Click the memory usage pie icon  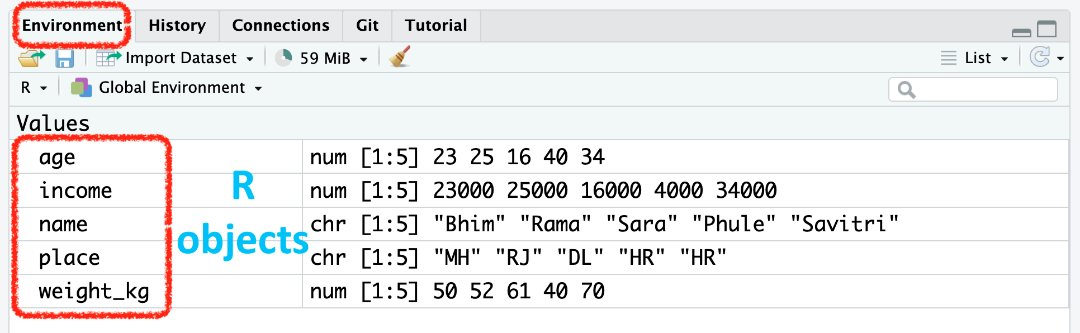click(x=284, y=58)
